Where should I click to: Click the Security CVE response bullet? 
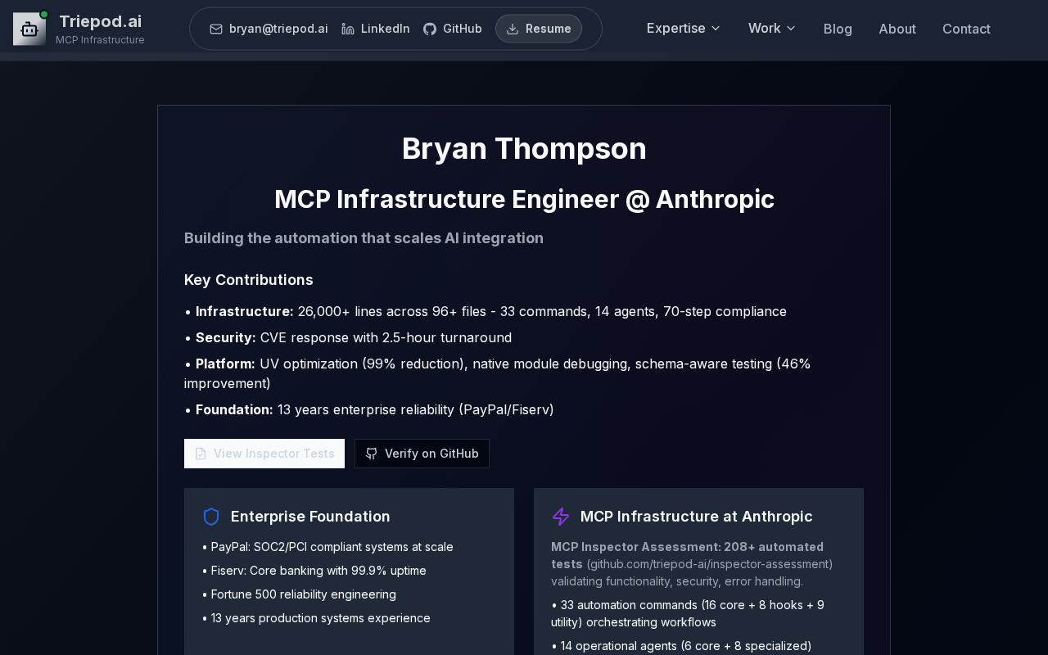pos(348,337)
